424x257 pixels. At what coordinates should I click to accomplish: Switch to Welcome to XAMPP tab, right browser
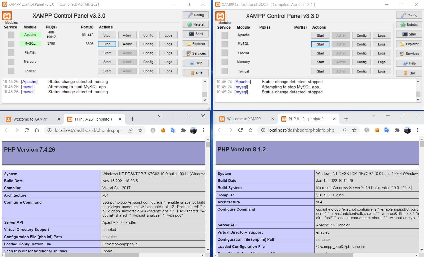pyautogui.click(x=244, y=119)
